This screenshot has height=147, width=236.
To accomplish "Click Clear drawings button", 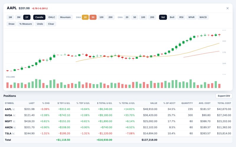I will (51, 24).
